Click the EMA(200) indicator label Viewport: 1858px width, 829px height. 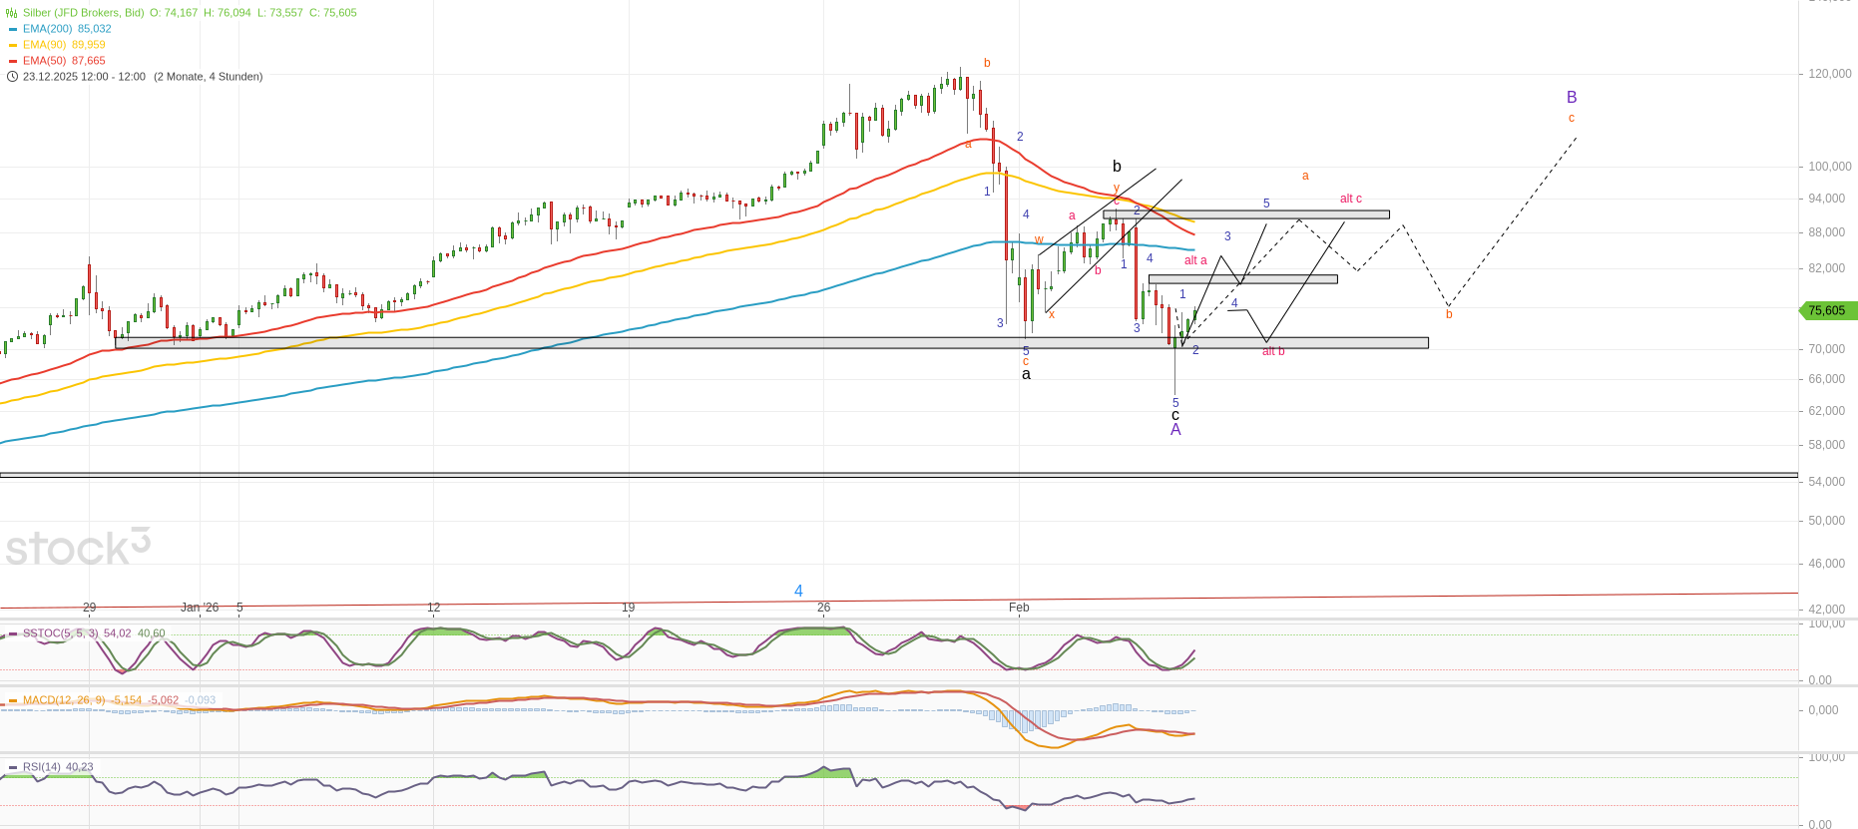(x=48, y=29)
